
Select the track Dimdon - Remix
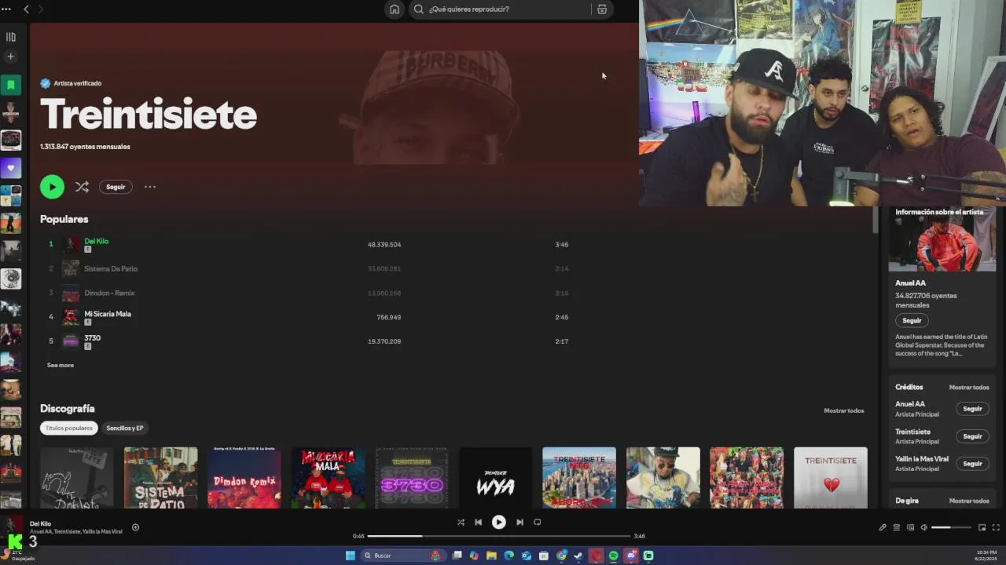tap(109, 293)
